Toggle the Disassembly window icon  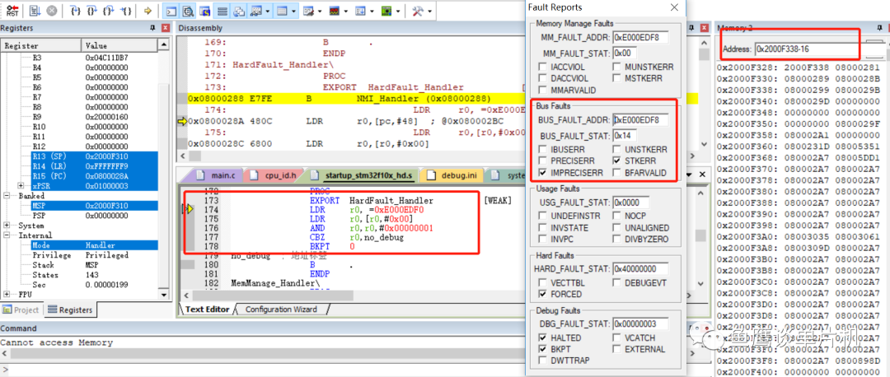[189, 10]
